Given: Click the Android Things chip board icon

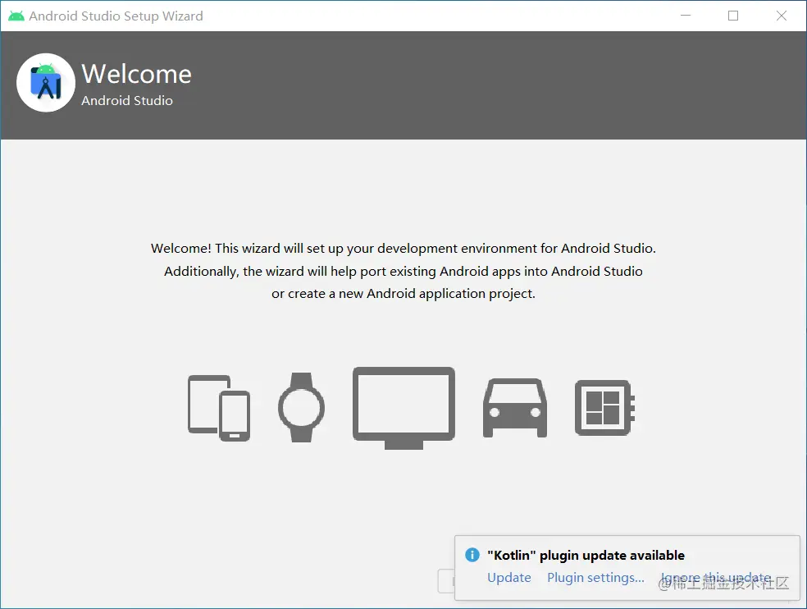Looking at the screenshot, I should (604, 408).
